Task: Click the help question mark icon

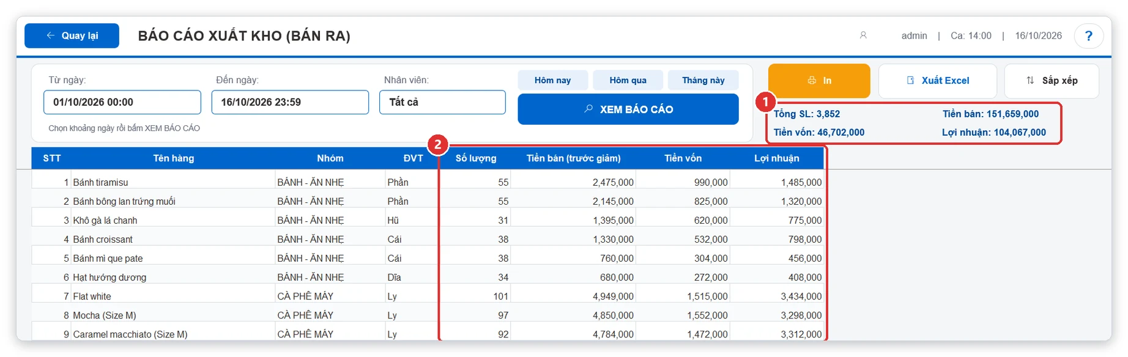Action: tap(1088, 35)
